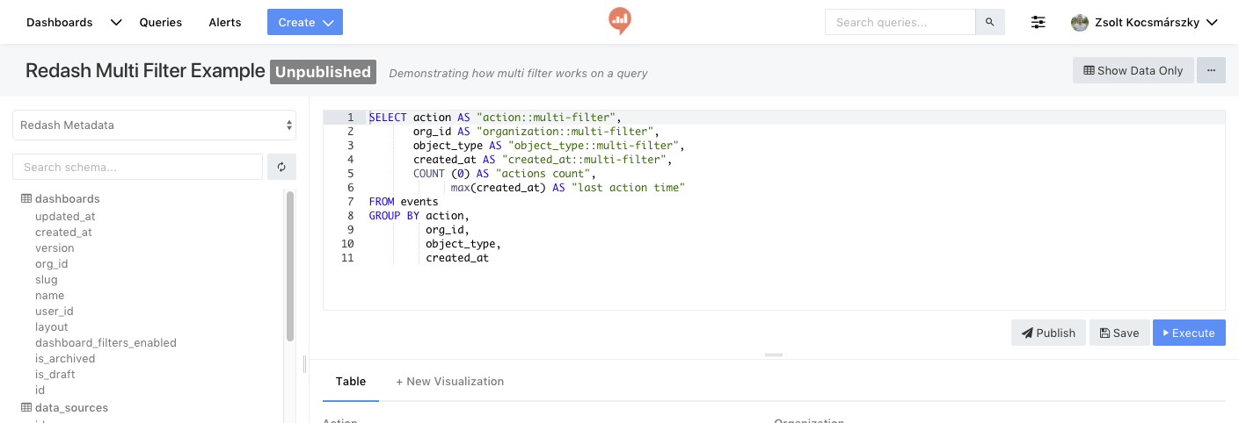This screenshot has height=423, width=1239.
Task: Click the search magnifier button
Action: pos(990,22)
